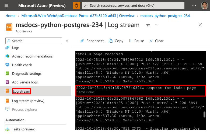
Task: Click the bug feedback icon in header
Action: [x=76, y=5]
